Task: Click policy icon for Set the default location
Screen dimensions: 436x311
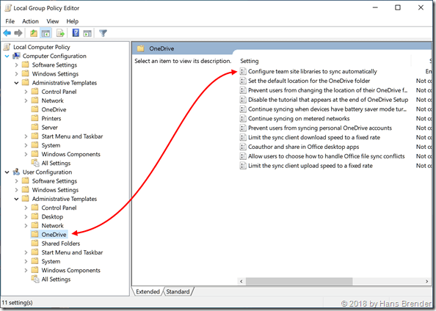Action: (243, 81)
